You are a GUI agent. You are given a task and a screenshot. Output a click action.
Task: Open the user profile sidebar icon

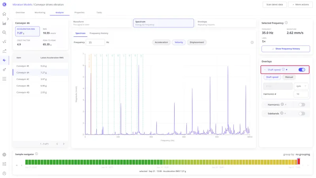coord(4,173)
